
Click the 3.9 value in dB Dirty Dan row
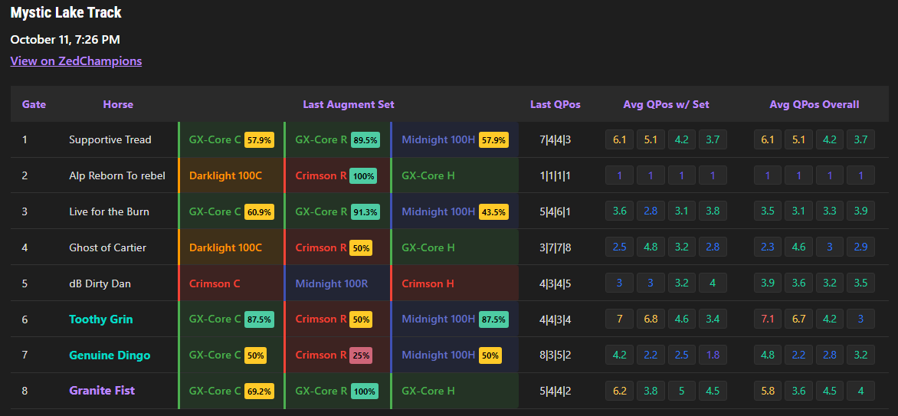(768, 283)
